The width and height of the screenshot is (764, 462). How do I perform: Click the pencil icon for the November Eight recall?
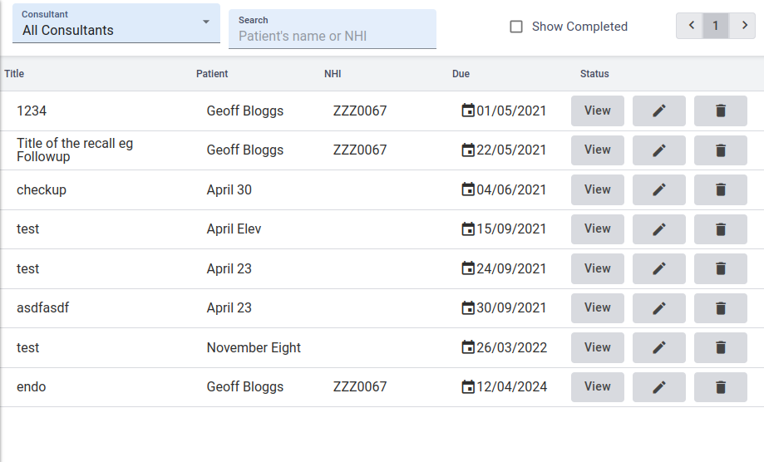(658, 347)
